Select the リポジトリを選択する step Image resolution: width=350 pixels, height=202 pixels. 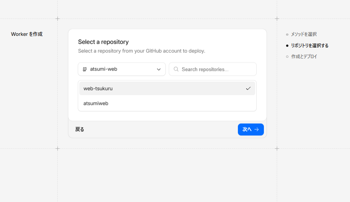310,46
